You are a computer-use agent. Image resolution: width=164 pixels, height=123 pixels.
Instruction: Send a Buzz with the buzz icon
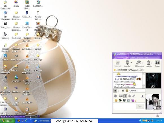[x=130, y=96]
